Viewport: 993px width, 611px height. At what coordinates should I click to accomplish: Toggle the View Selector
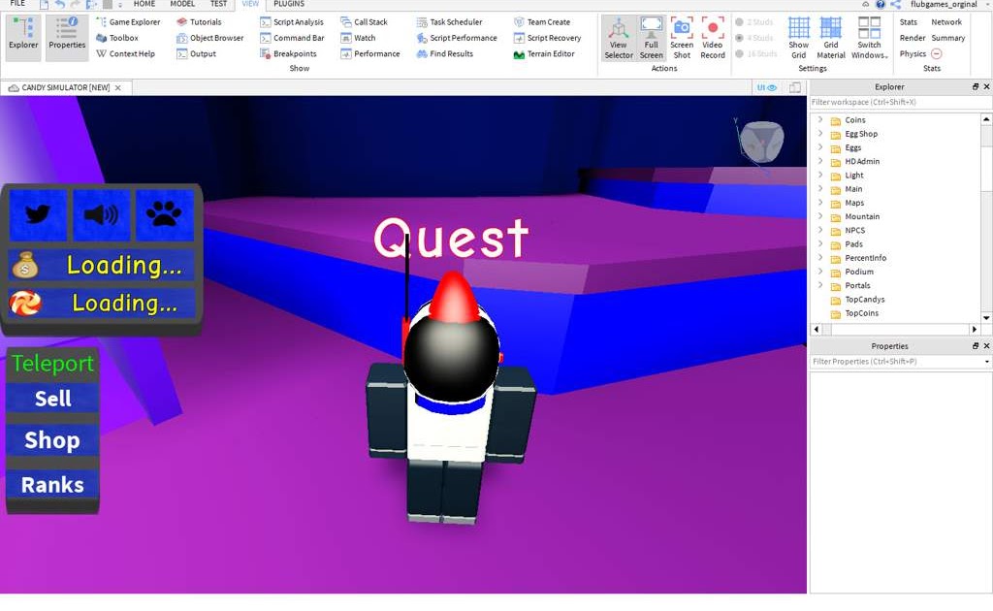(618, 39)
